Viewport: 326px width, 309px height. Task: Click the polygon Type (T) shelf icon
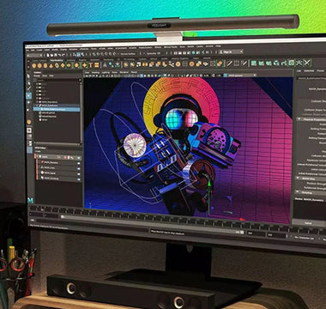[x=91, y=65]
